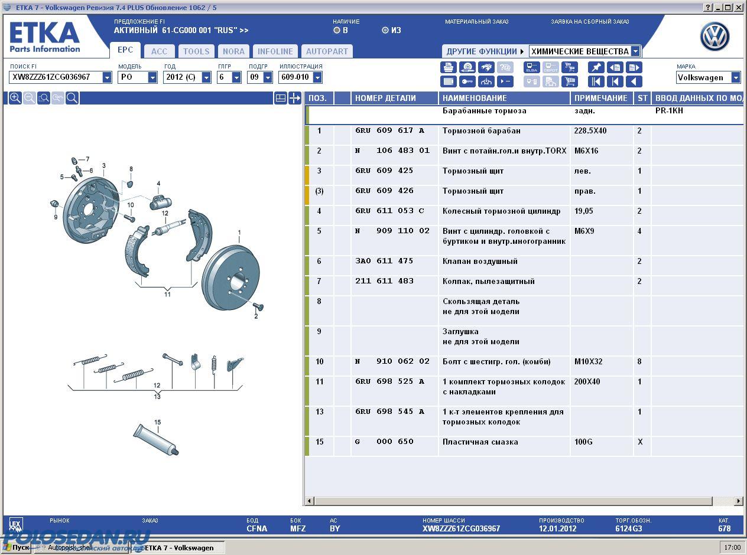This screenshot has width=747, height=555.
Task: Click the plain left arrow icon
Action: [x=634, y=81]
